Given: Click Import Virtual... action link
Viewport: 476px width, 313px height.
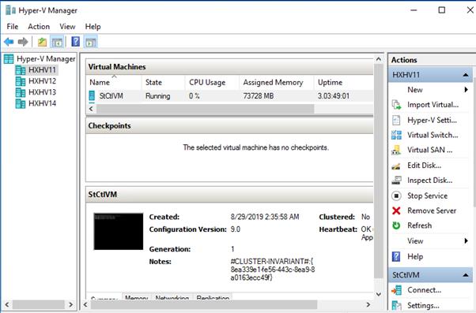Looking at the screenshot, I should point(433,105).
